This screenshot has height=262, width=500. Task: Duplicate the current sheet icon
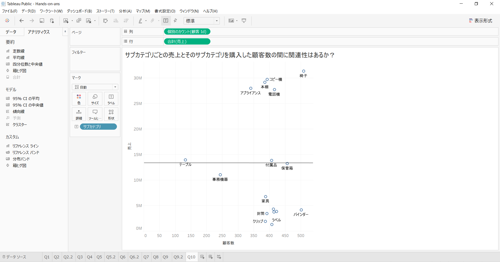click(79, 21)
